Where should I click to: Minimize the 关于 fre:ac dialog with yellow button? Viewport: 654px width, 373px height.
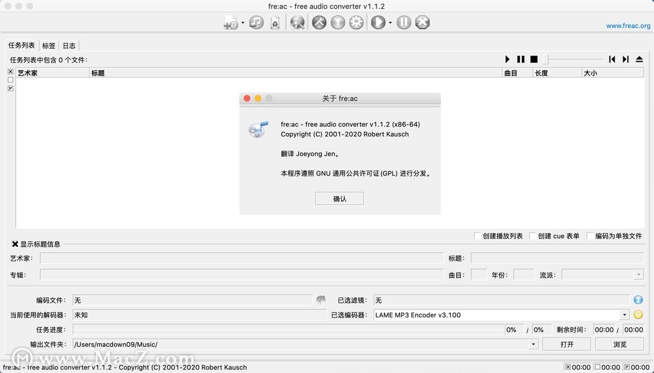coord(258,98)
